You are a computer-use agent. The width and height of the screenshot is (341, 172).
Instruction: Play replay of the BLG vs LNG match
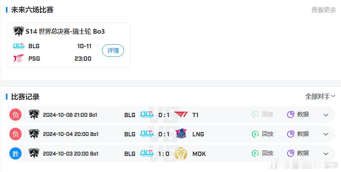click(263, 134)
